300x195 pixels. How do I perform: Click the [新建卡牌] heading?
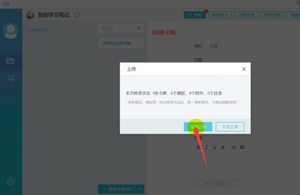(164, 33)
